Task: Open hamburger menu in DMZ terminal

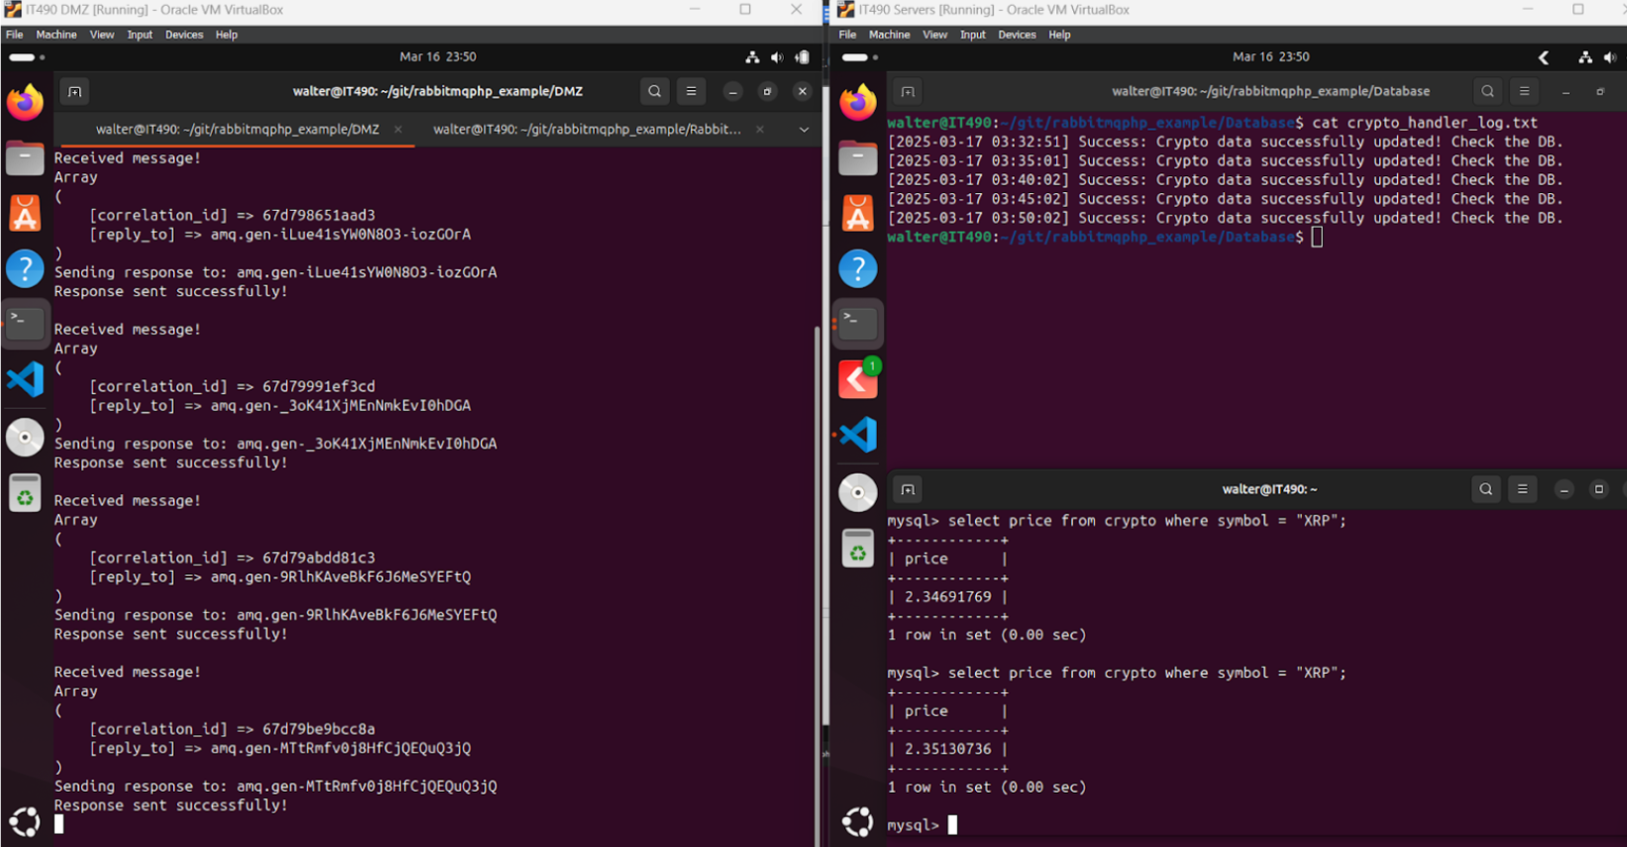Action: [x=691, y=91]
